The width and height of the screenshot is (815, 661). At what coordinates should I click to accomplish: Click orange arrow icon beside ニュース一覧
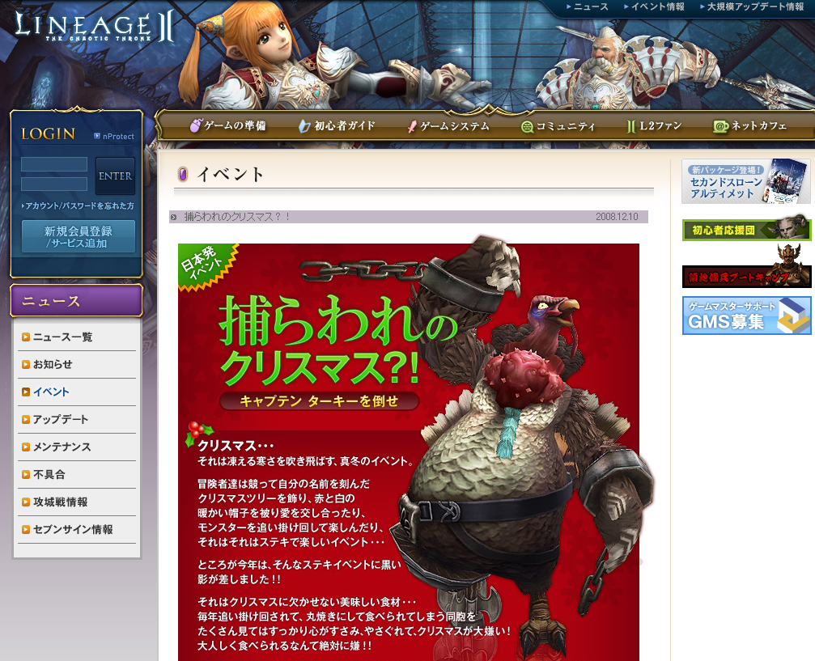tap(25, 337)
